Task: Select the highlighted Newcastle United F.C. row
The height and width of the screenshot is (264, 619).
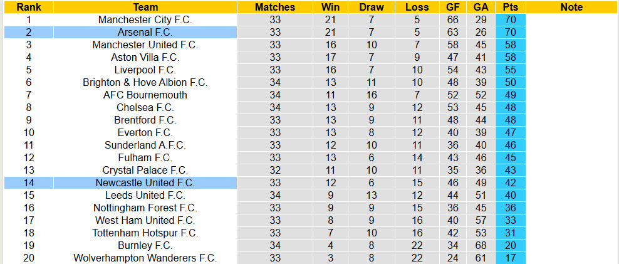Action: [145, 183]
